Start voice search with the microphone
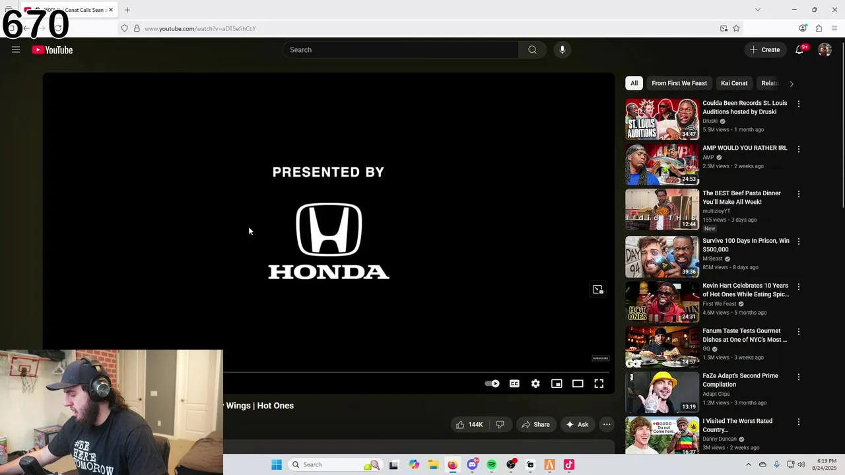 click(x=562, y=50)
